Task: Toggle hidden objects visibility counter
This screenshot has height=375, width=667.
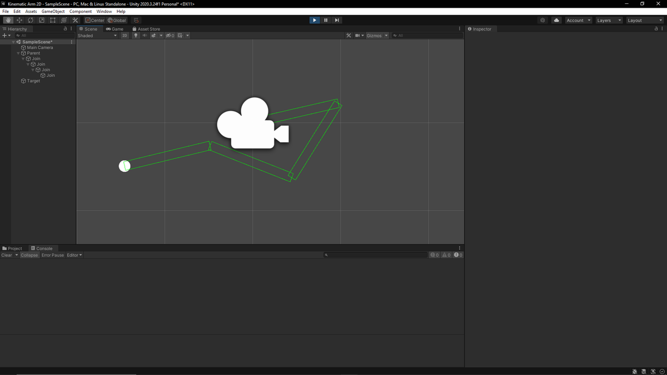Action: point(170,36)
